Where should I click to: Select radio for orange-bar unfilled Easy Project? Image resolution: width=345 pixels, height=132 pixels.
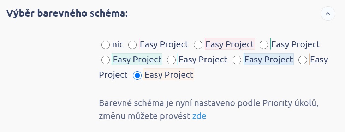tap(303, 60)
